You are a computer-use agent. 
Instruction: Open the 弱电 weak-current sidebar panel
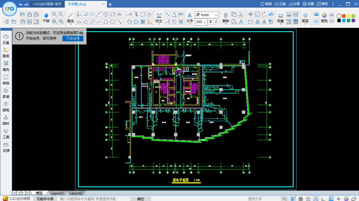click(x=6, y=107)
